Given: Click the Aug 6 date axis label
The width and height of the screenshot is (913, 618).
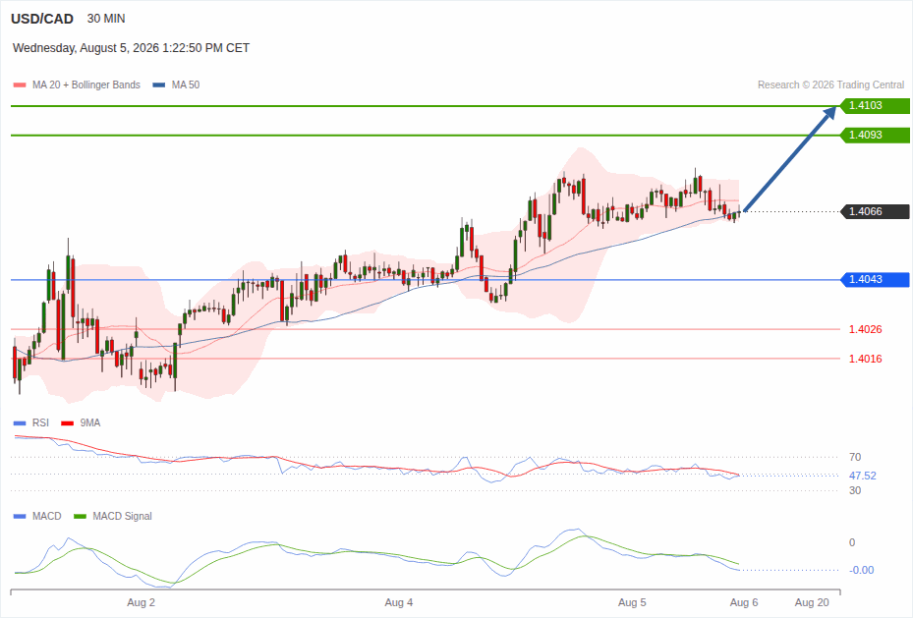Looking at the screenshot, I should click(744, 603).
